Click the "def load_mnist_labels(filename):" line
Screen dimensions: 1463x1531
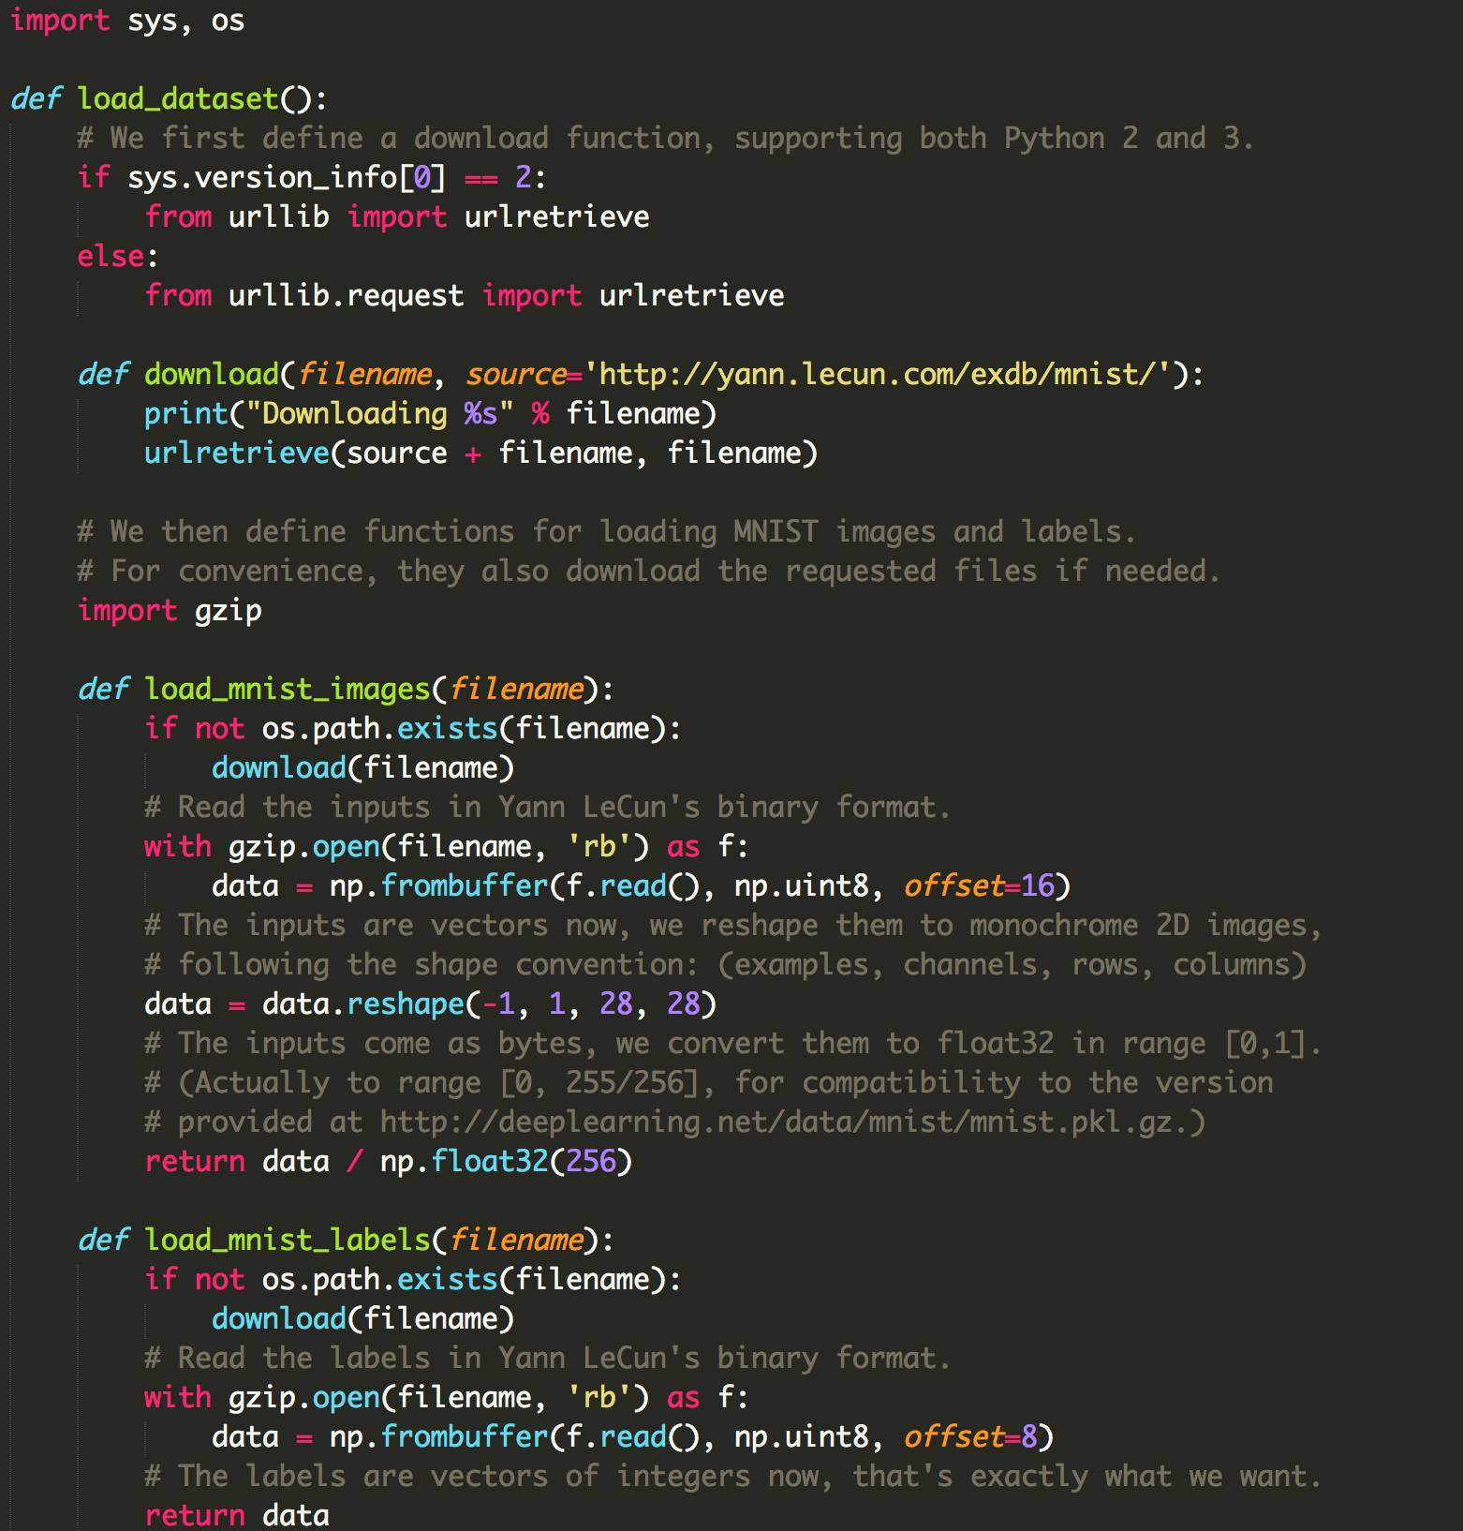tap(347, 1240)
